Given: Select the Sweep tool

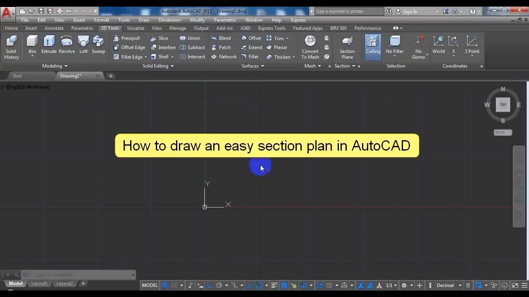Looking at the screenshot, I should pyautogui.click(x=98, y=45).
